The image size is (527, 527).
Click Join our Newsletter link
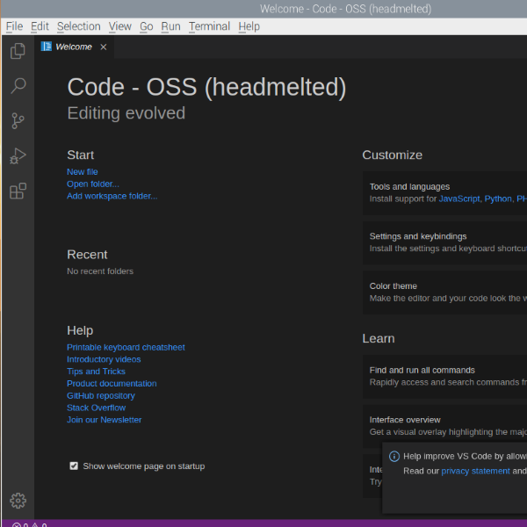point(104,420)
